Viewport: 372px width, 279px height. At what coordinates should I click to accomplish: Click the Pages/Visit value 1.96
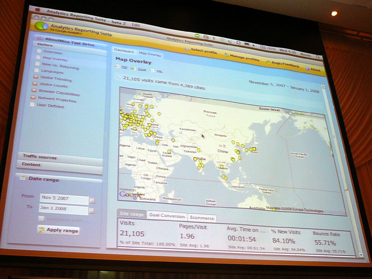187,236
